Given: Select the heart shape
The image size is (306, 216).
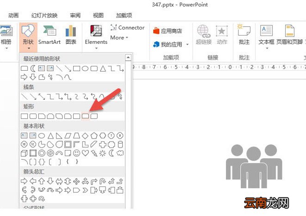Looking at the screenshot, I should (85, 153).
